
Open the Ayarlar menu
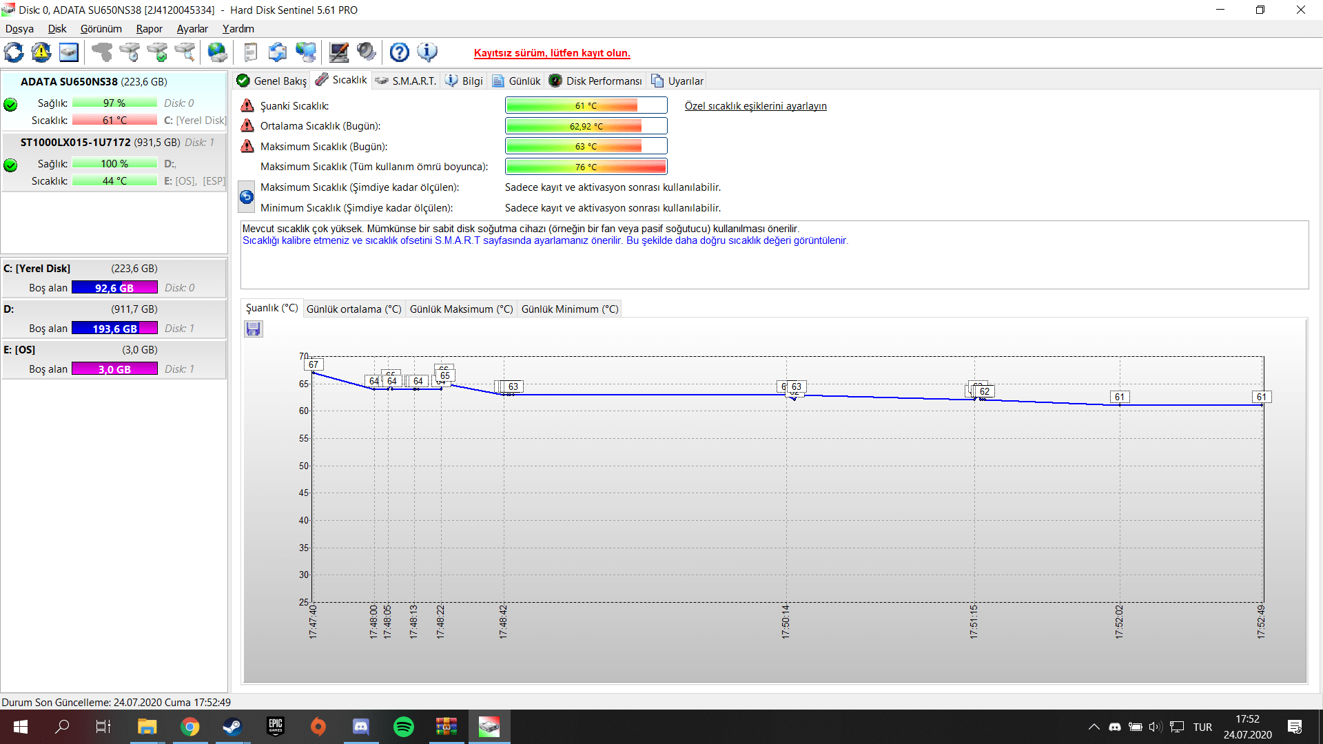[192, 29]
